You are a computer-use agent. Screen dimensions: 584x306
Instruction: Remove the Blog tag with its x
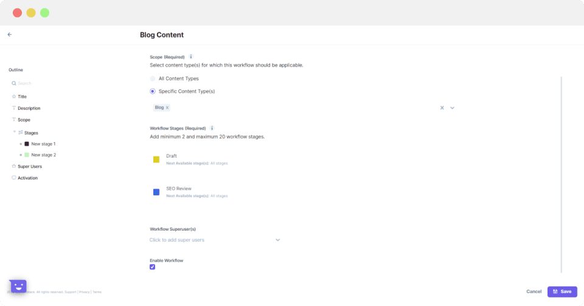167,108
